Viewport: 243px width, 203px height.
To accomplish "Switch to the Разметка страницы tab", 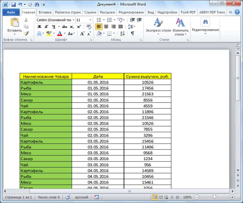I will tap(68, 12).
